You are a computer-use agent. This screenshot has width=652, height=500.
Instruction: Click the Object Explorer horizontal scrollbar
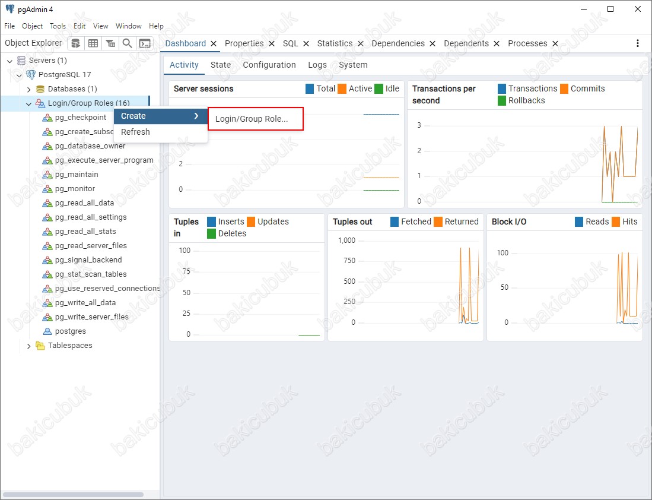(73, 495)
